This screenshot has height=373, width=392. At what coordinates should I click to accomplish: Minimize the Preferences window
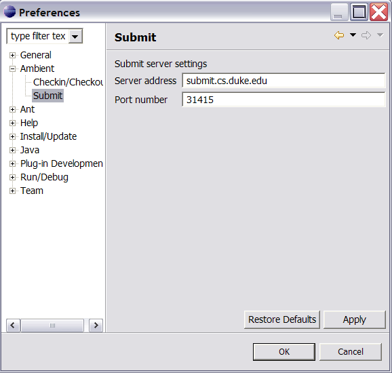pyautogui.click(x=339, y=12)
